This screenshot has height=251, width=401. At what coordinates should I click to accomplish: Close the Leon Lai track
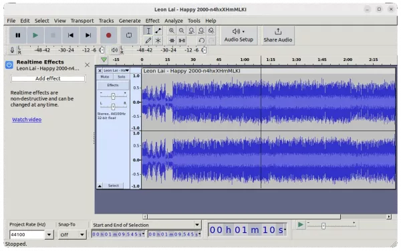[100, 70]
